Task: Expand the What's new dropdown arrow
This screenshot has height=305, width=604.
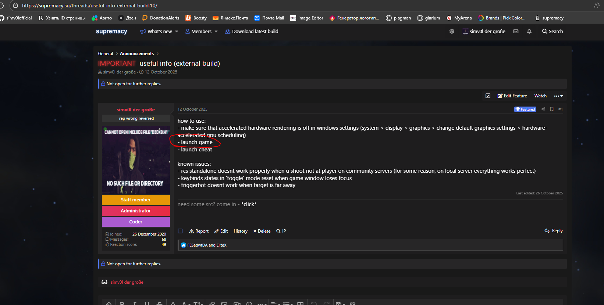Action: 177,32
